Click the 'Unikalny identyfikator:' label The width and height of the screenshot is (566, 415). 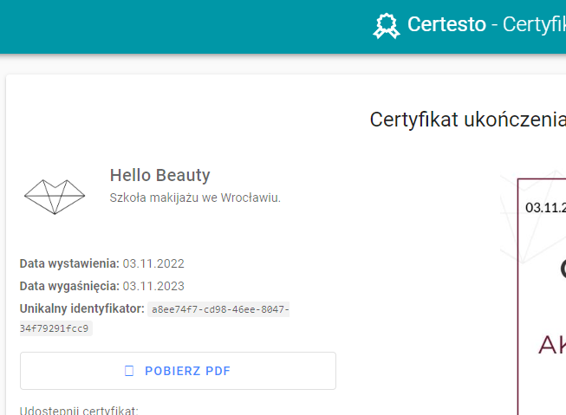82,309
